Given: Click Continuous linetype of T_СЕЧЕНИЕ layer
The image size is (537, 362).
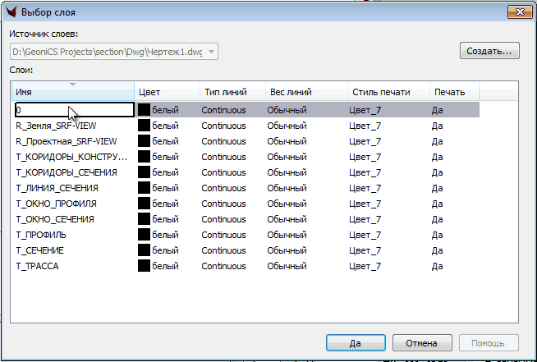Looking at the screenshot, I should (223, 250).
